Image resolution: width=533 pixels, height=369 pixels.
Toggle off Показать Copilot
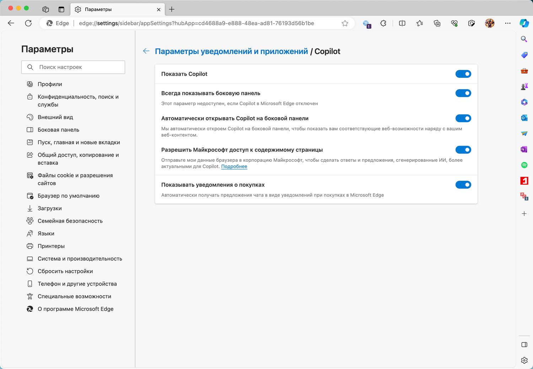[463, 74]
